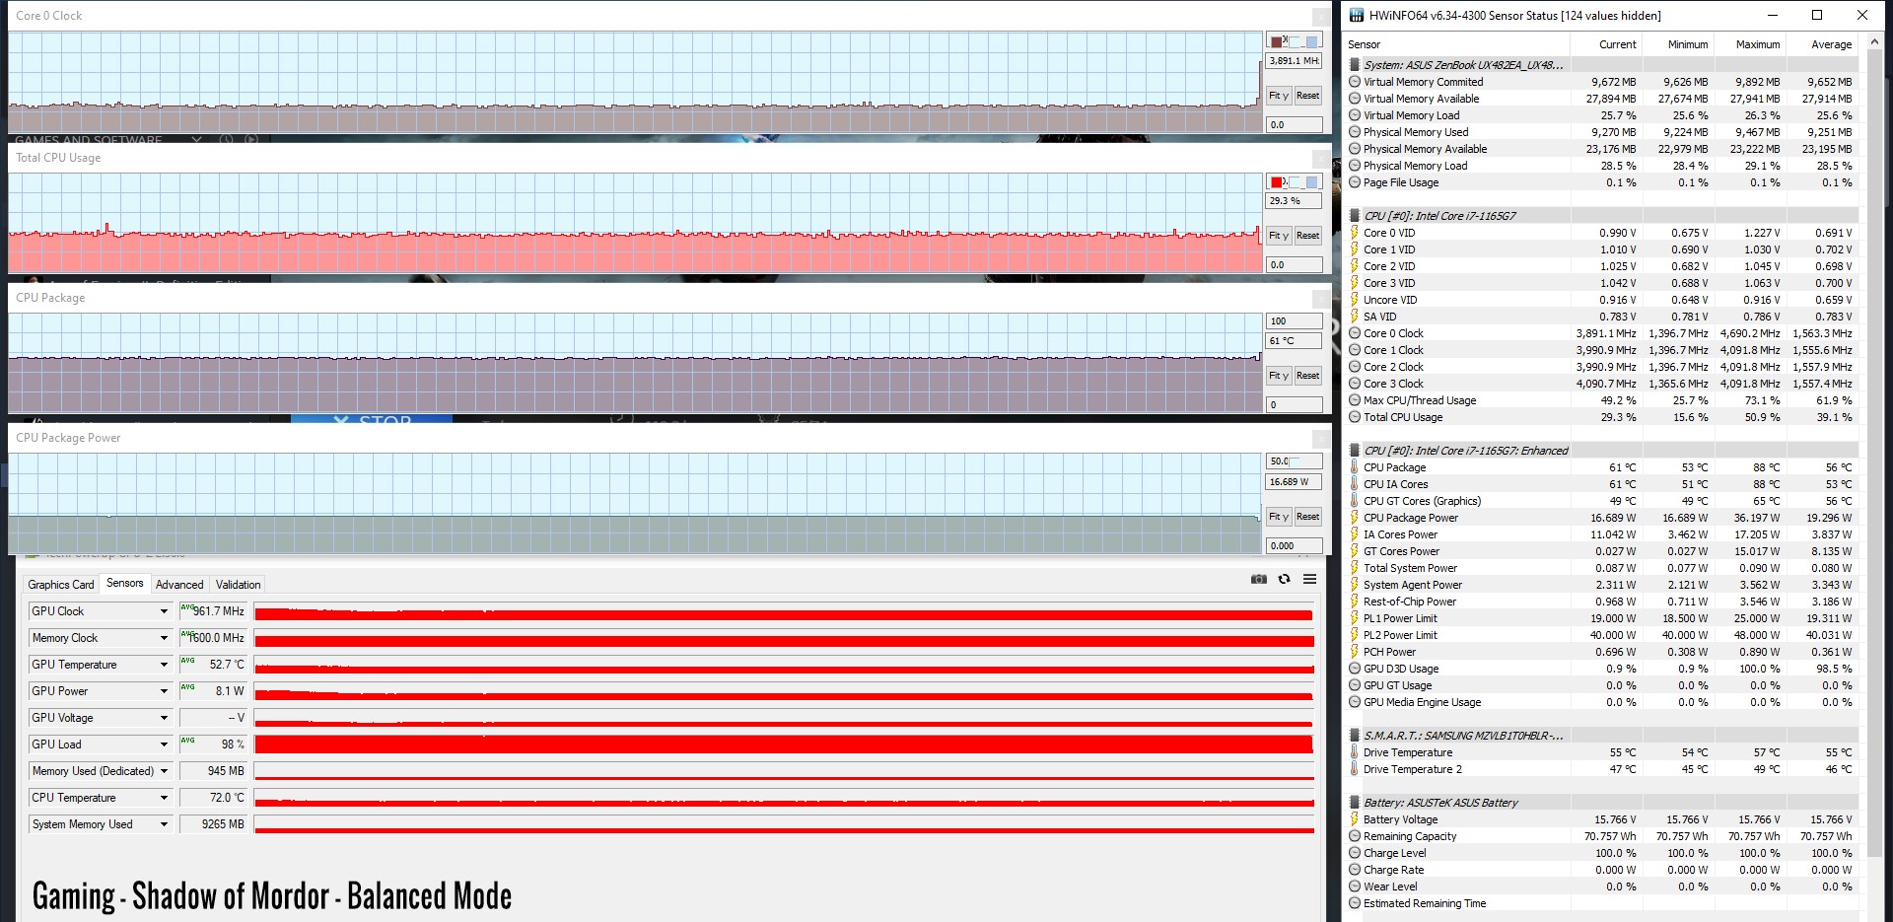The height and width of the screenshot is (922, 1893).
Task: Click the minimum value field on CPU Package Power graph
Action: (x=1294, y=545)
